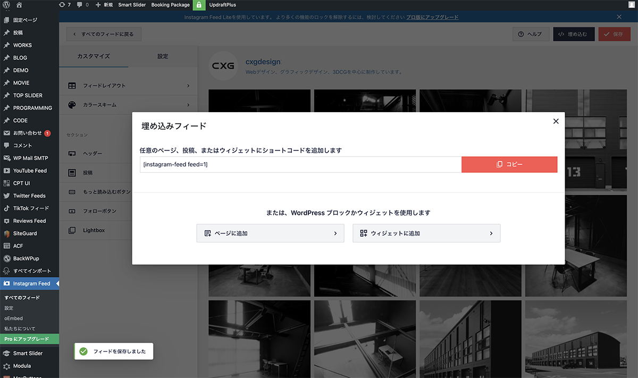Expand the ウィジェットに追加 option
The image size is (638, 378).
pos(426,233)
